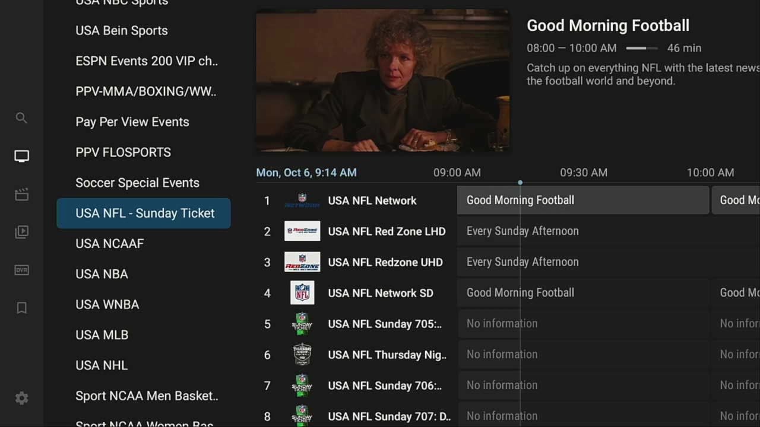This screenshot has width=760, height=427.
Task: Select the USA NHL category
Action: [x=102, y=365]
